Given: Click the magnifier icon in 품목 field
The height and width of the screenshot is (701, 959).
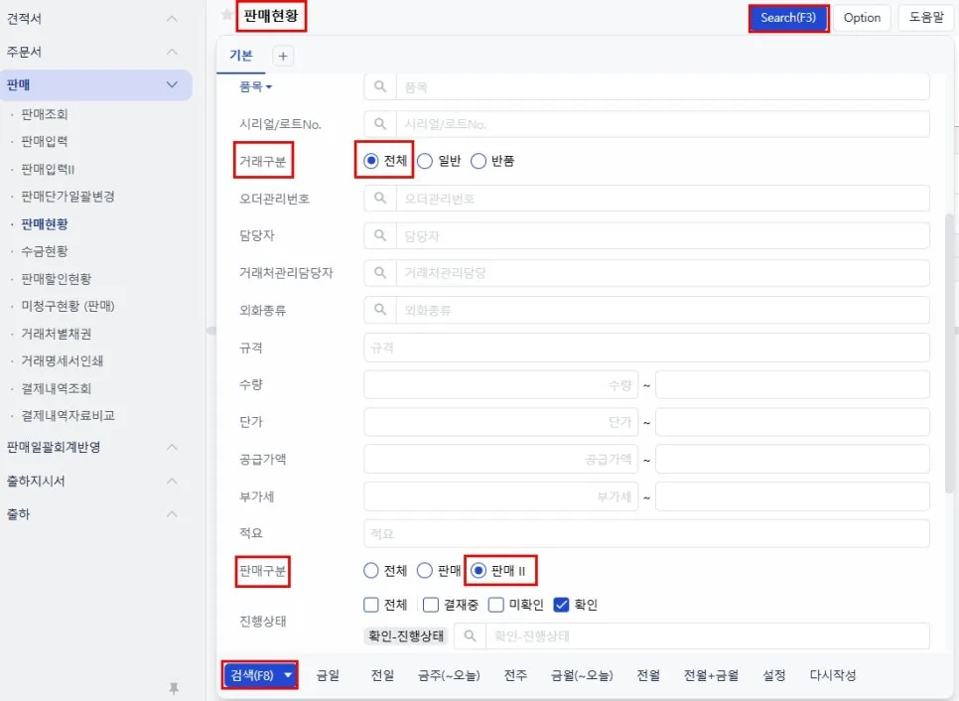Looking at the screenshot, I should pos(380,86).
